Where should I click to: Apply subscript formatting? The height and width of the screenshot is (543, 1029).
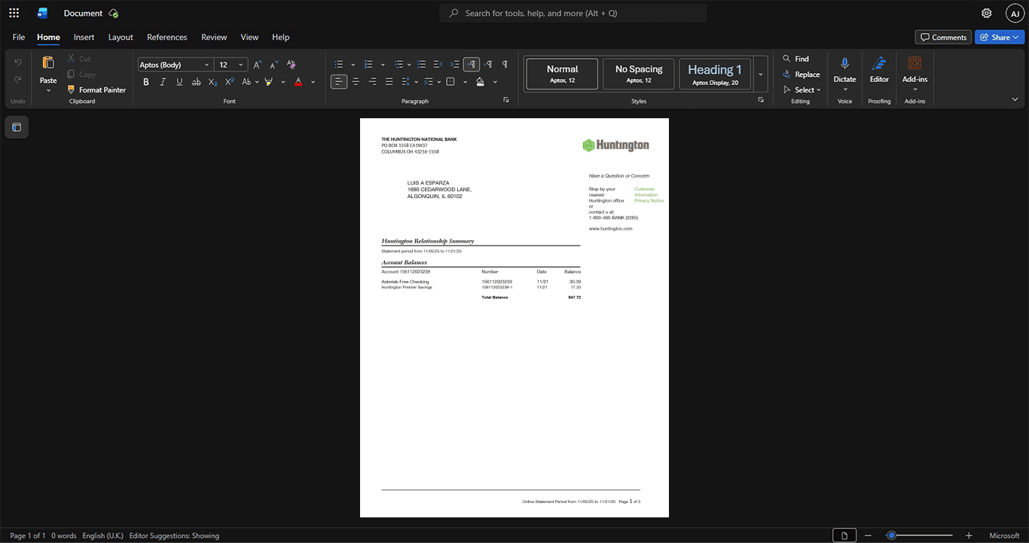[212, 81]
